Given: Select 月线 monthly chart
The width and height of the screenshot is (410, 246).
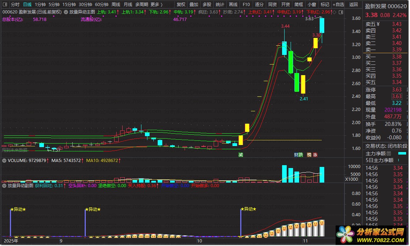Looking at the screenshot, I should pyautogui.click(x=128, y=5).
